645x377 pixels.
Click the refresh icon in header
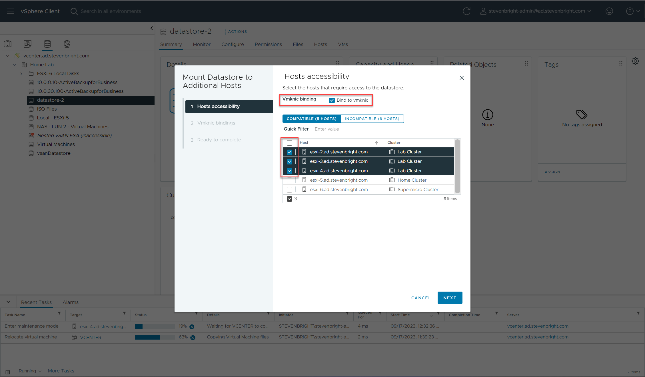coord(466,11)
